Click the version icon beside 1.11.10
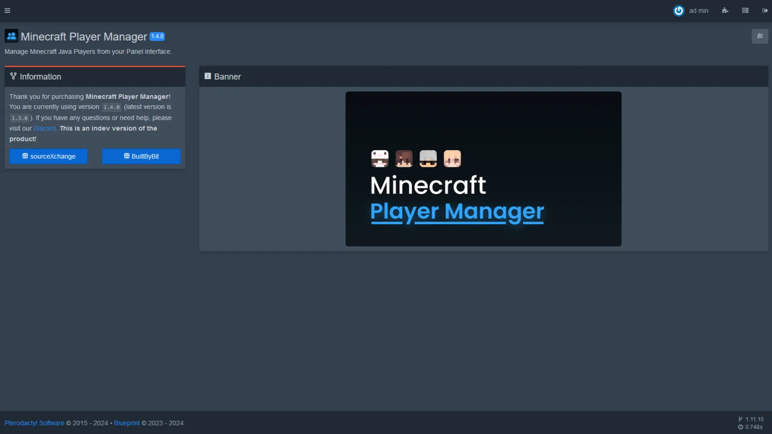This screenshot has height=434, width=772. click(741, 419)
